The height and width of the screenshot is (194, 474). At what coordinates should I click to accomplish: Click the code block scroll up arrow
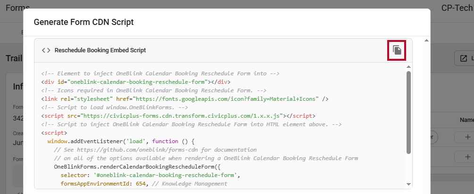(409, 67)
